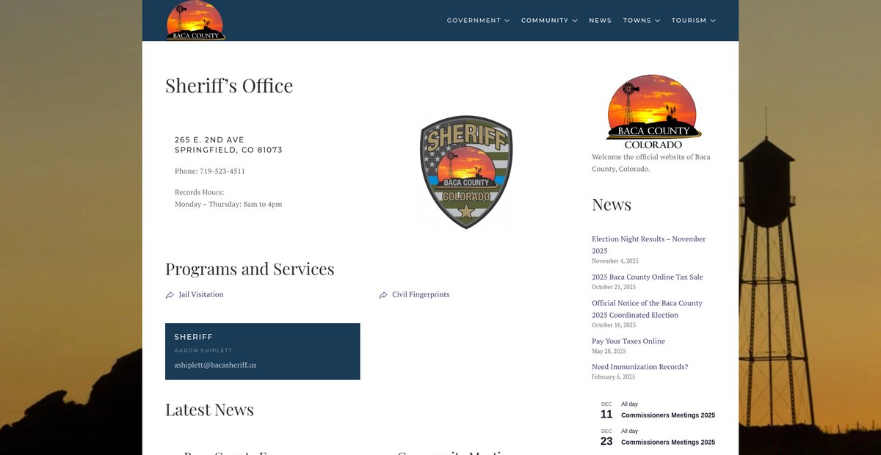Open Dec 23 Commissioners Meetings 2025 event

(x=668, y=443)
